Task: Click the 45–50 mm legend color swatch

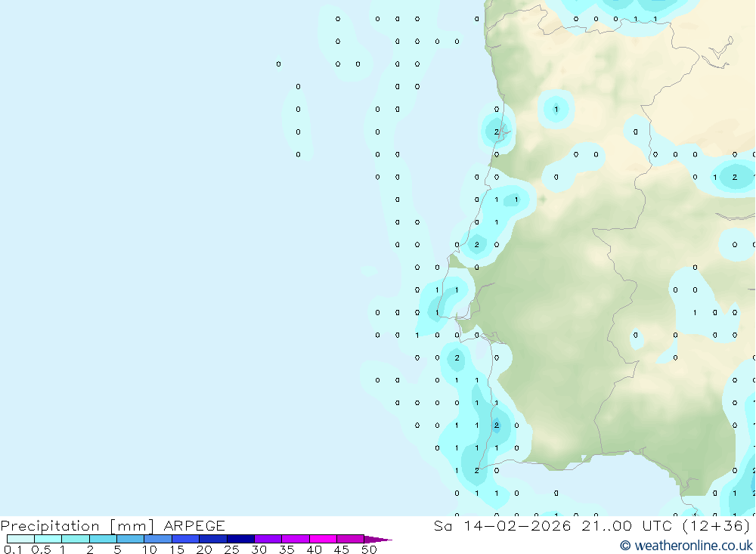Action: (x=351, y=539)
